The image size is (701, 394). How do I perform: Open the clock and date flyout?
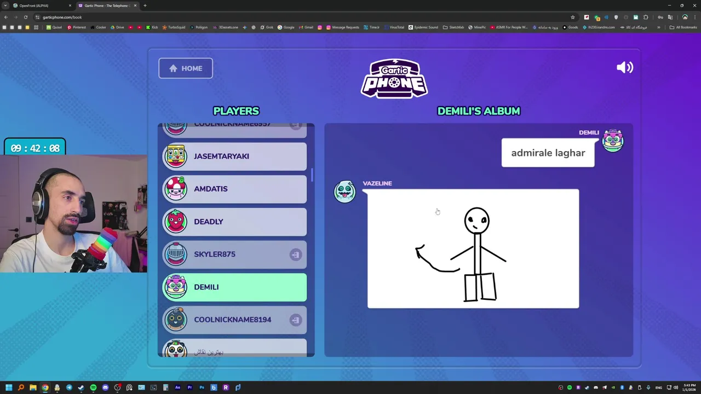[689, 387]
